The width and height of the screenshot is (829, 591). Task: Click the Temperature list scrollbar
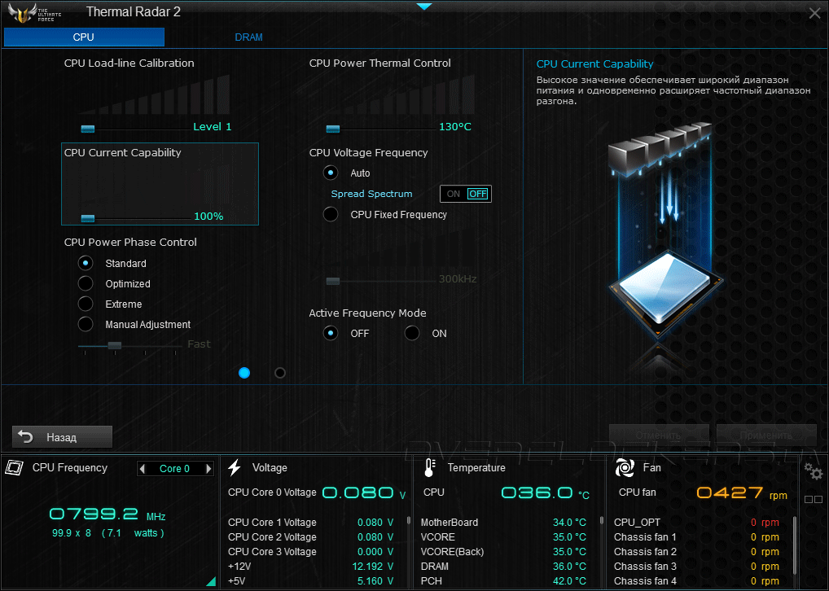(x=602, y=520)
